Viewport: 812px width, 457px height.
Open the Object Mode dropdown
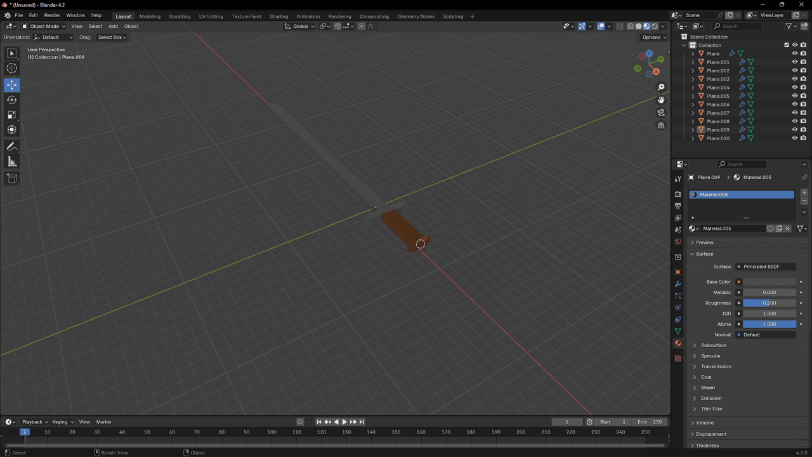click(x=43, y=26)
